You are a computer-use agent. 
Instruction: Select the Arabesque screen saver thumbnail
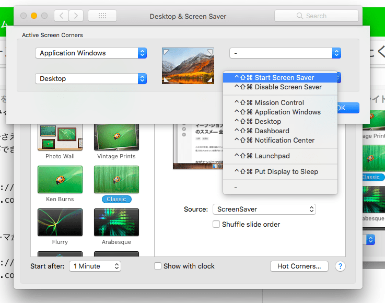click(x=116, y=223)
